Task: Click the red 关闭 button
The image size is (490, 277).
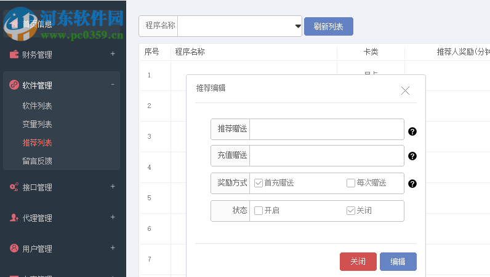Action: tap(358, 262)
